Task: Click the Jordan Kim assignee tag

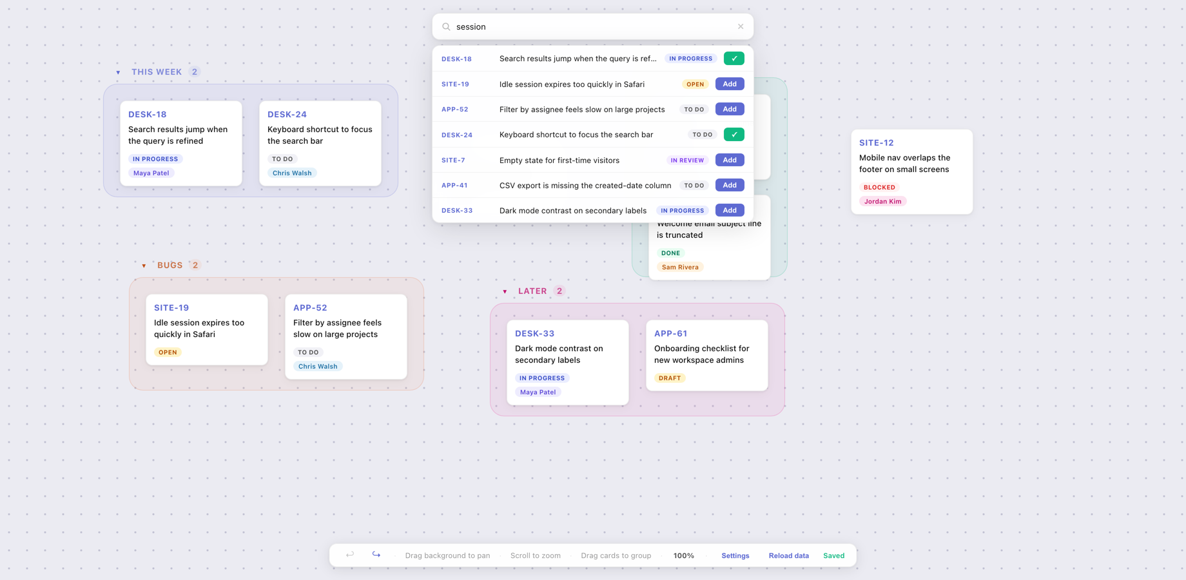Action: (882, 202)
